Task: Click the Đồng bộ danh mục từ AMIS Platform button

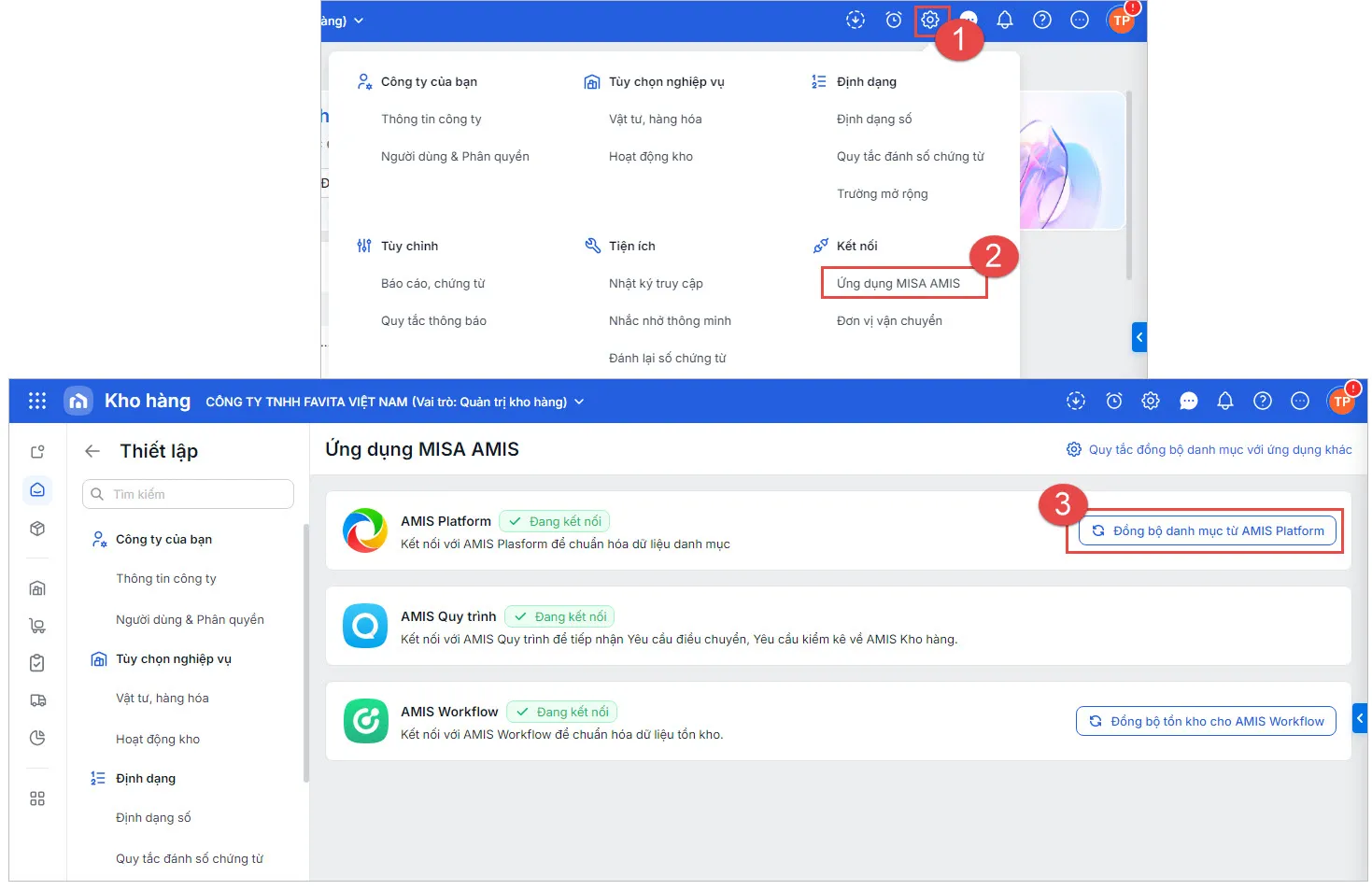Action: [1208, 530]
